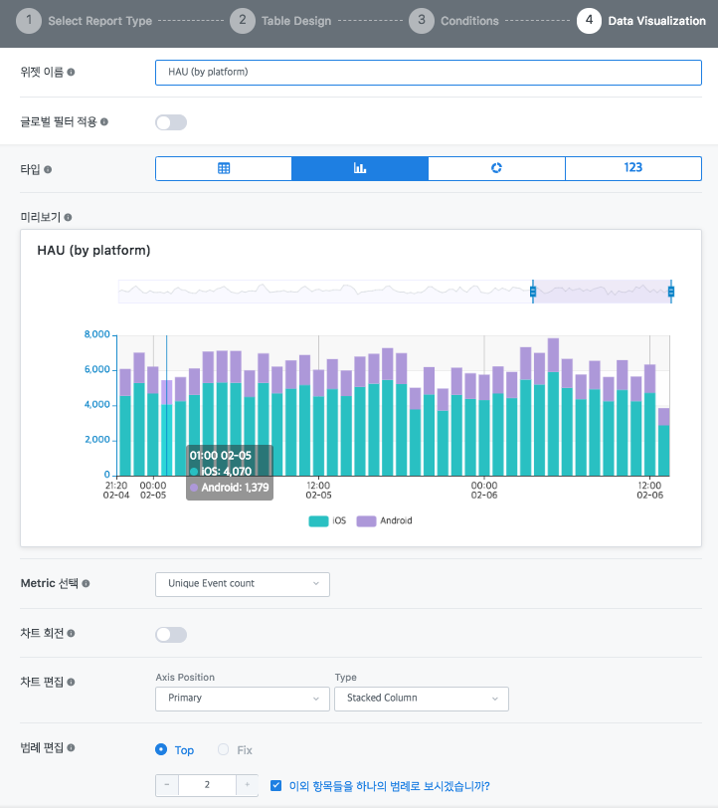Open the Type Stacked Column dropdown
This screenshot has height=809, width=718.
pos(422,699)
